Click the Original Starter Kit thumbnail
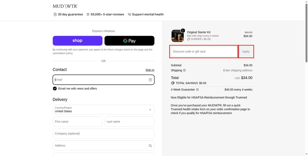 tap(177, 36)
